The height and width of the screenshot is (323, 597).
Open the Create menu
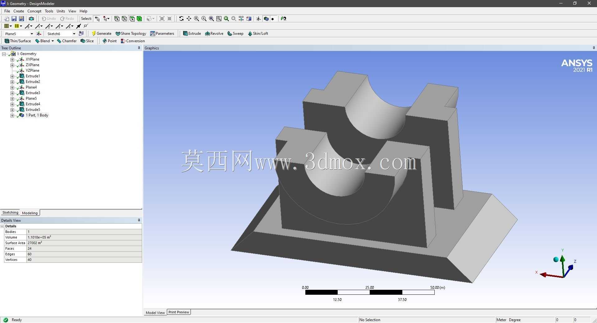pos(19,11)
